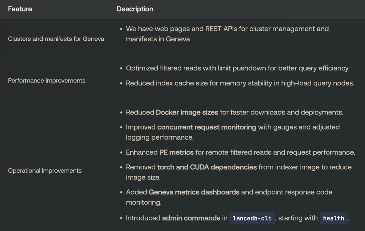Click the 'lancedb-cli' inline code label
Screen dimensions: 365x231
tap(252, 218)
